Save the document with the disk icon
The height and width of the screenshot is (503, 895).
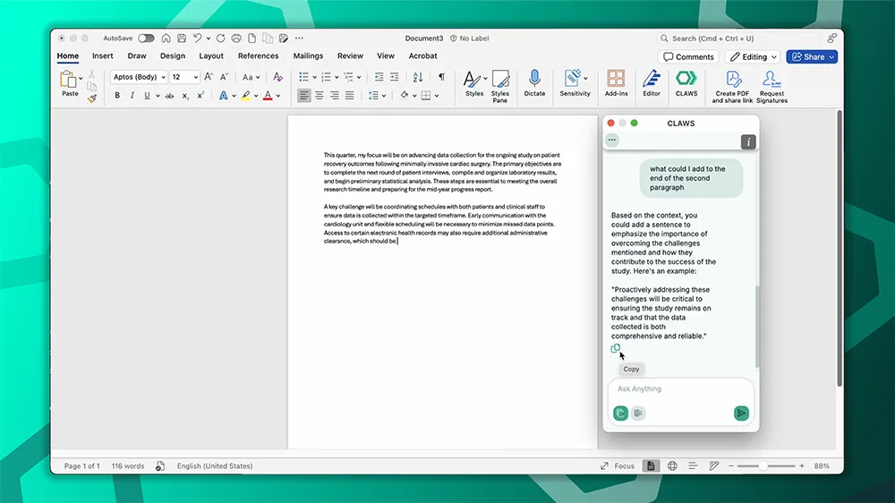point(182,38)
